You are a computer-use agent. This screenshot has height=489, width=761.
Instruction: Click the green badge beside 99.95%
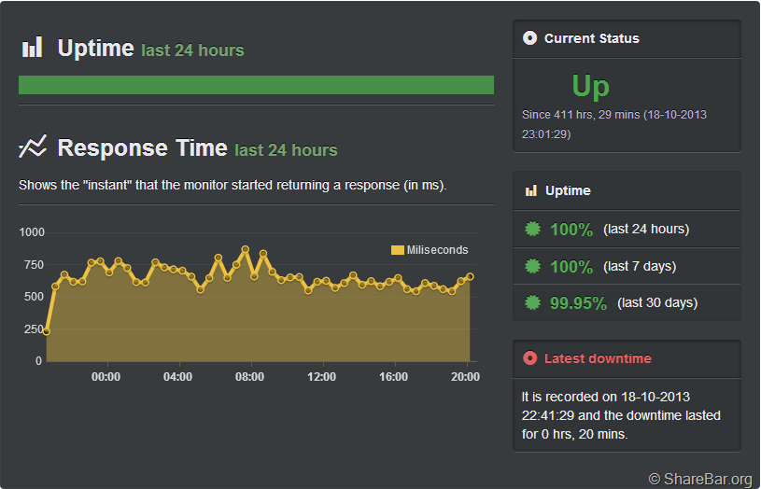[533, 302]
